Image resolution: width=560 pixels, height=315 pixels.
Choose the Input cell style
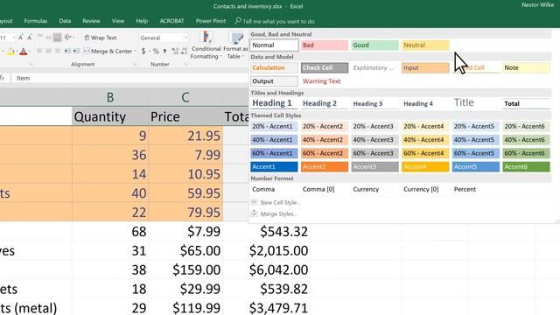tap(425, 67)
